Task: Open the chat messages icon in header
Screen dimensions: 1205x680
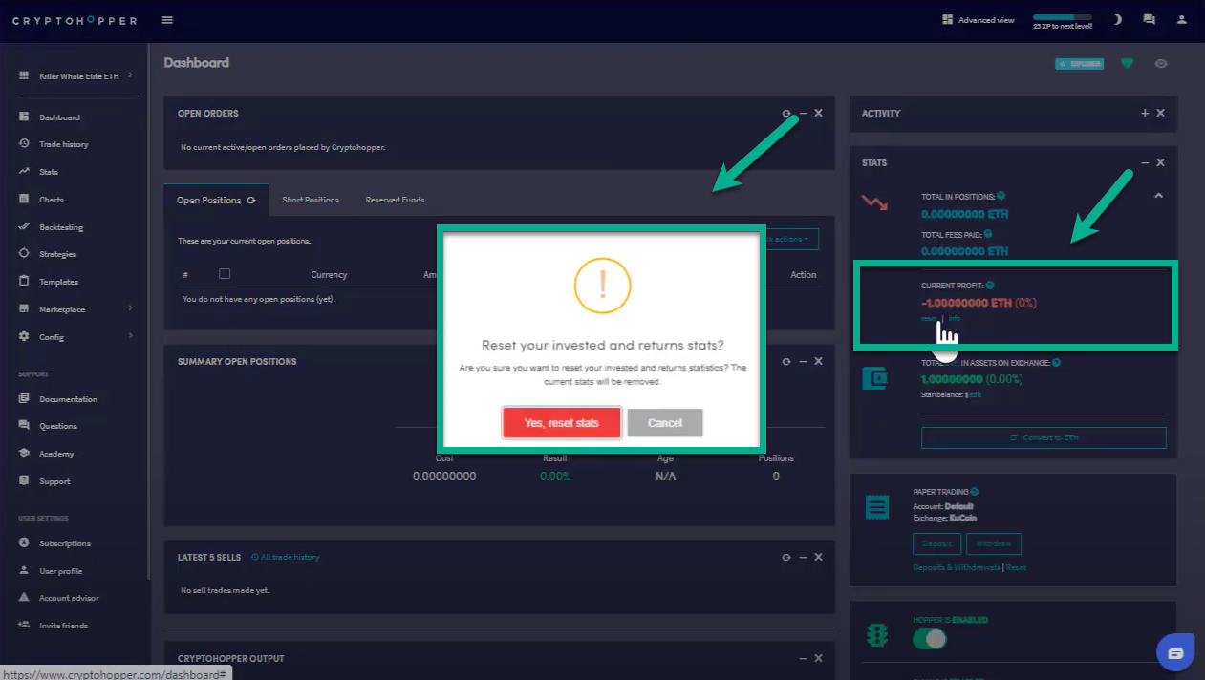Action: [x=1149, y=19]
